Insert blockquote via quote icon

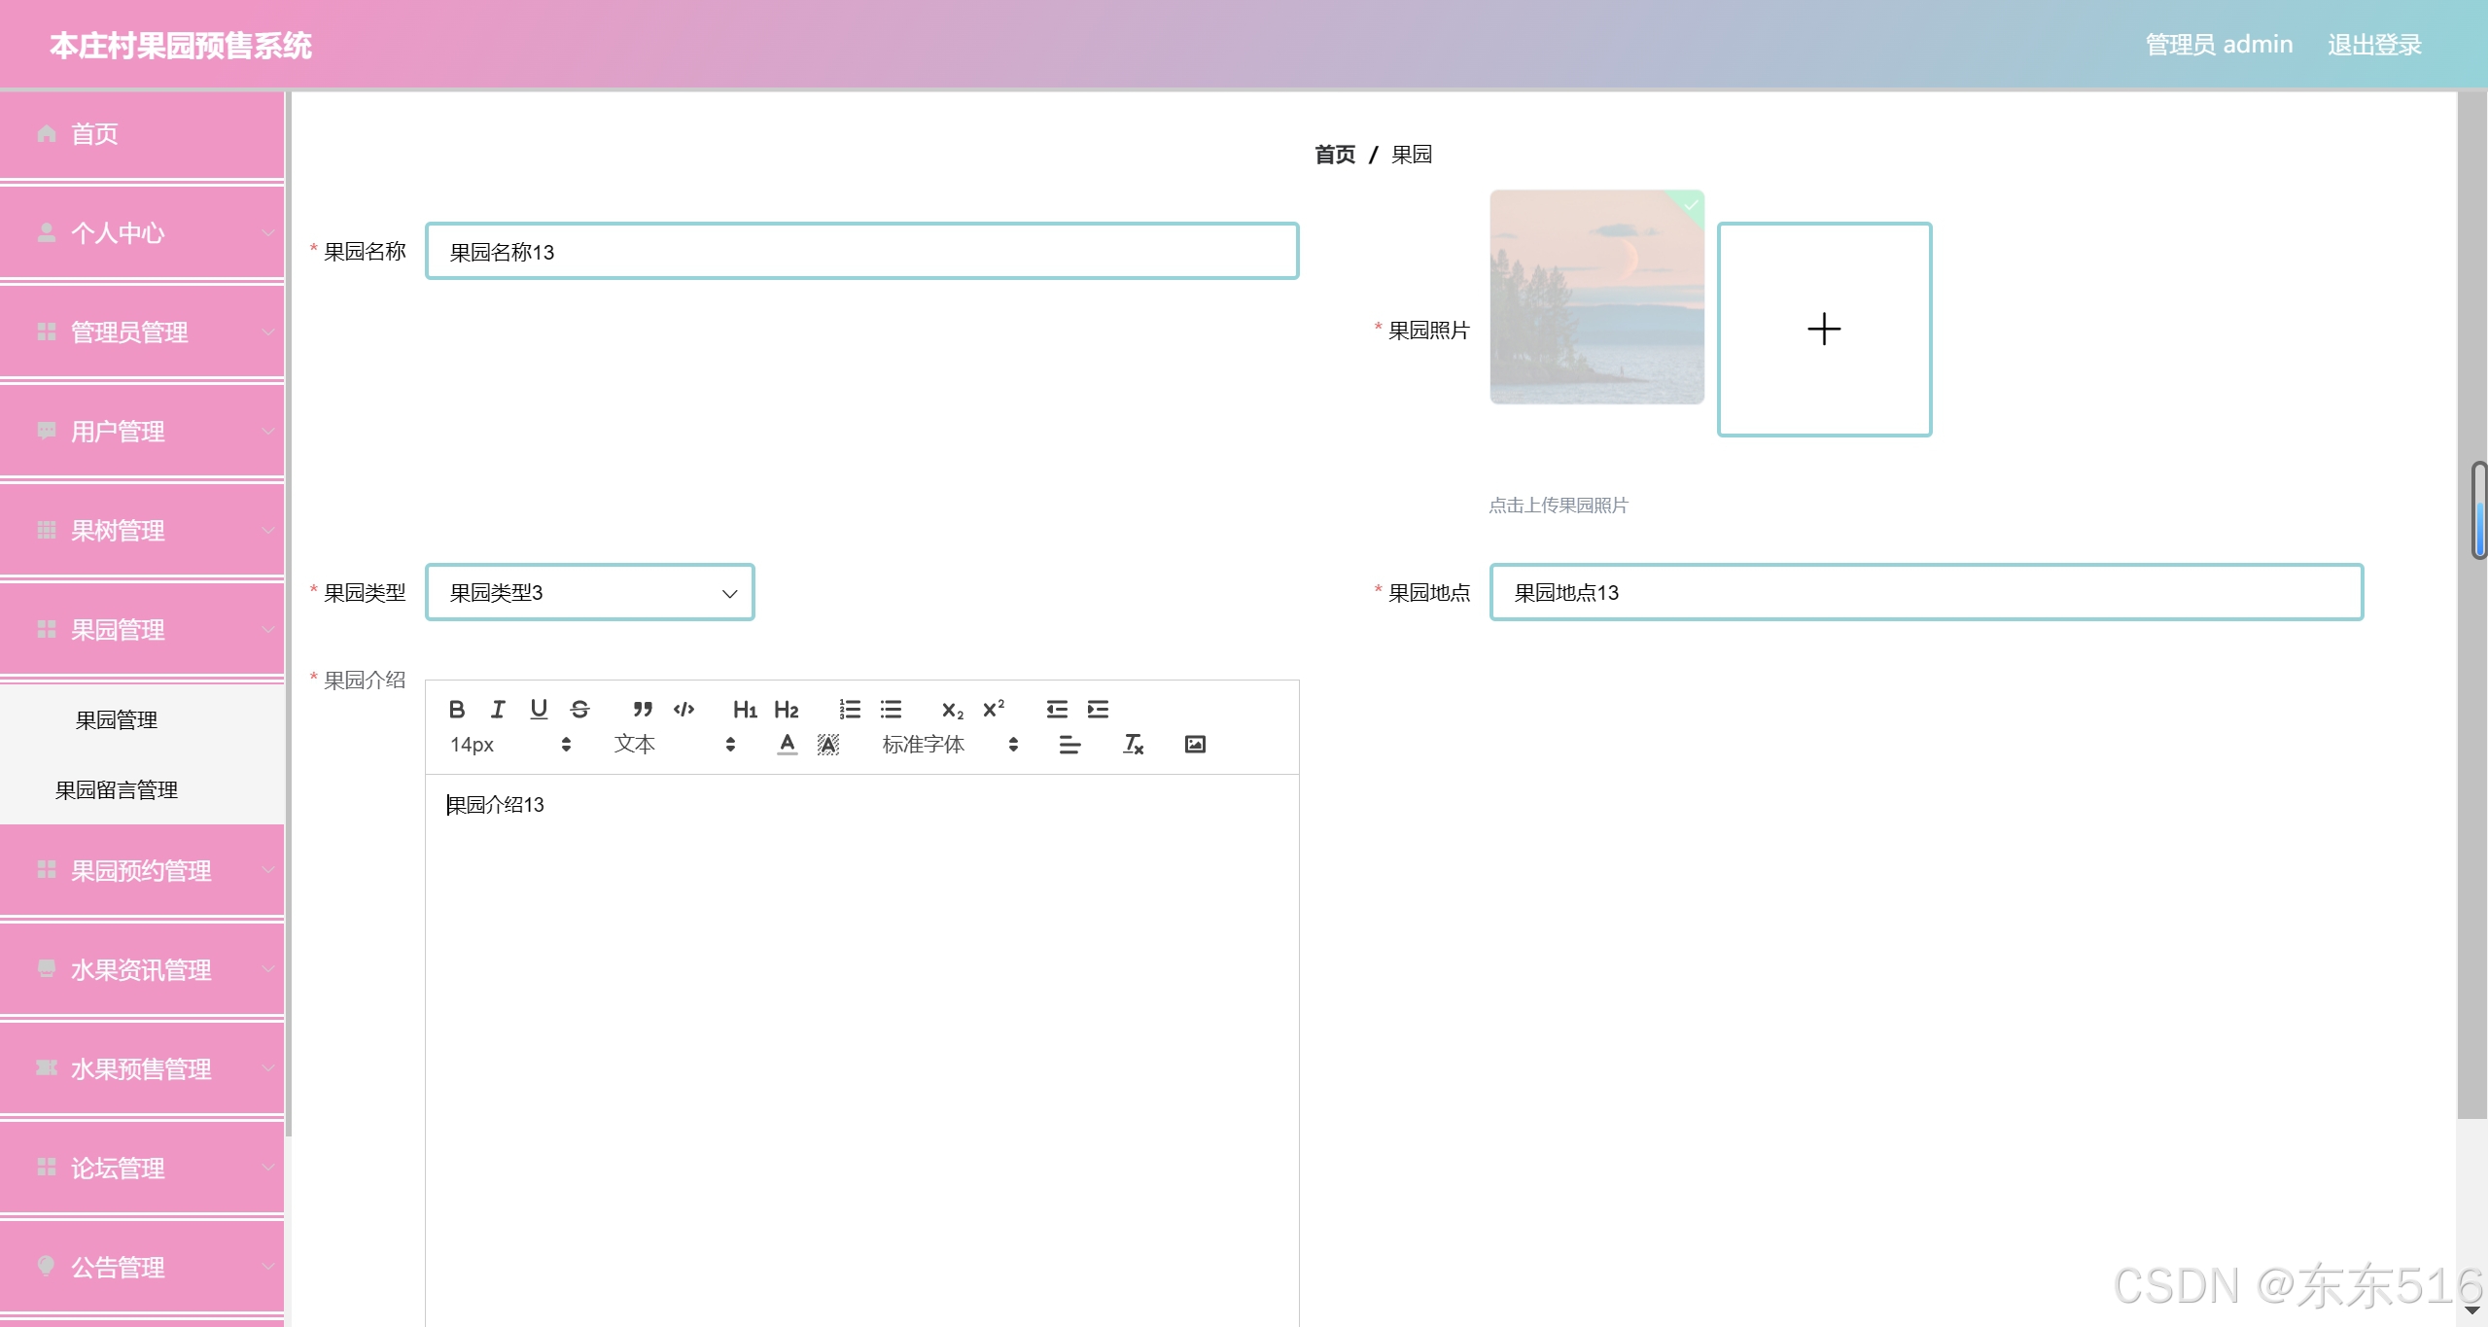[642, 710]
